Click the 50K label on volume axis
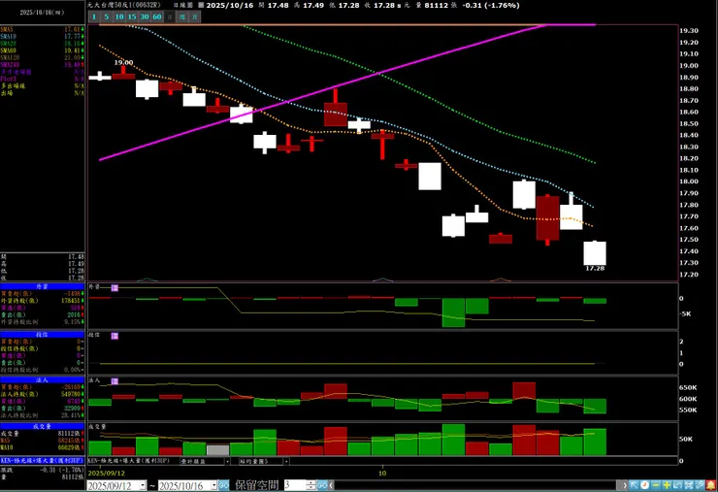 [685, 439]
